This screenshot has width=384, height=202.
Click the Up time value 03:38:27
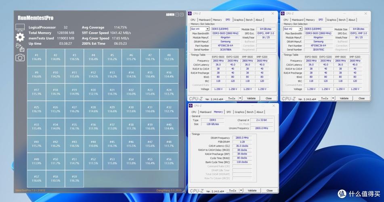coord(66,44)
